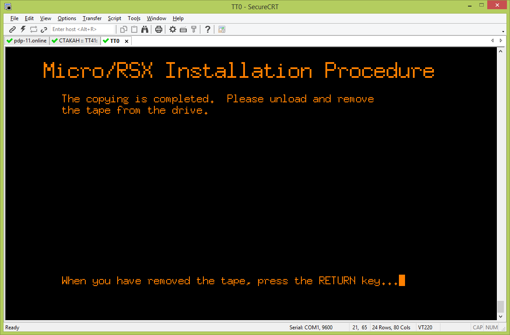Click the Quick Connect lightning icon
This screenshot has height=335, width=510.
pyautogui.click(x=23, y=29)
